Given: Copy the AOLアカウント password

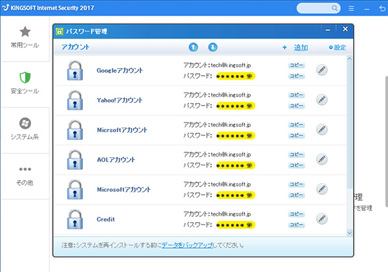Looking at the screenshot, I should coord(296,165).
